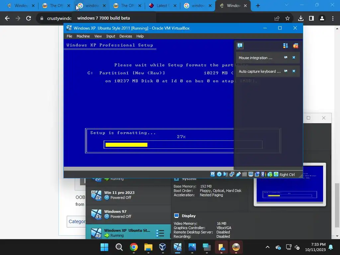Click the USB devices status icon
340x255 pixels.
pyautogui.click(x=238, y=174)
